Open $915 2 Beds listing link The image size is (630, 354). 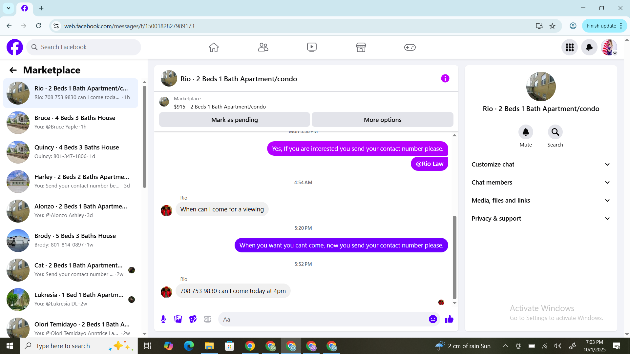(220, 107)
